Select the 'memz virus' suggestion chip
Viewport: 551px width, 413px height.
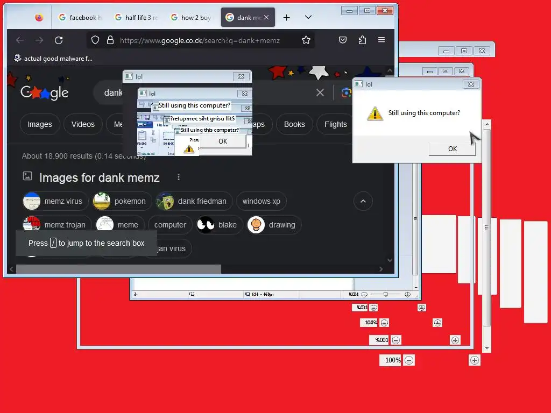point(54,201)
